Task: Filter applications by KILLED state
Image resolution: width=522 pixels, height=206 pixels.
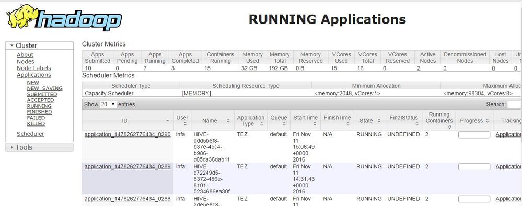Action: pyautogui.click(x=36, y=124)
